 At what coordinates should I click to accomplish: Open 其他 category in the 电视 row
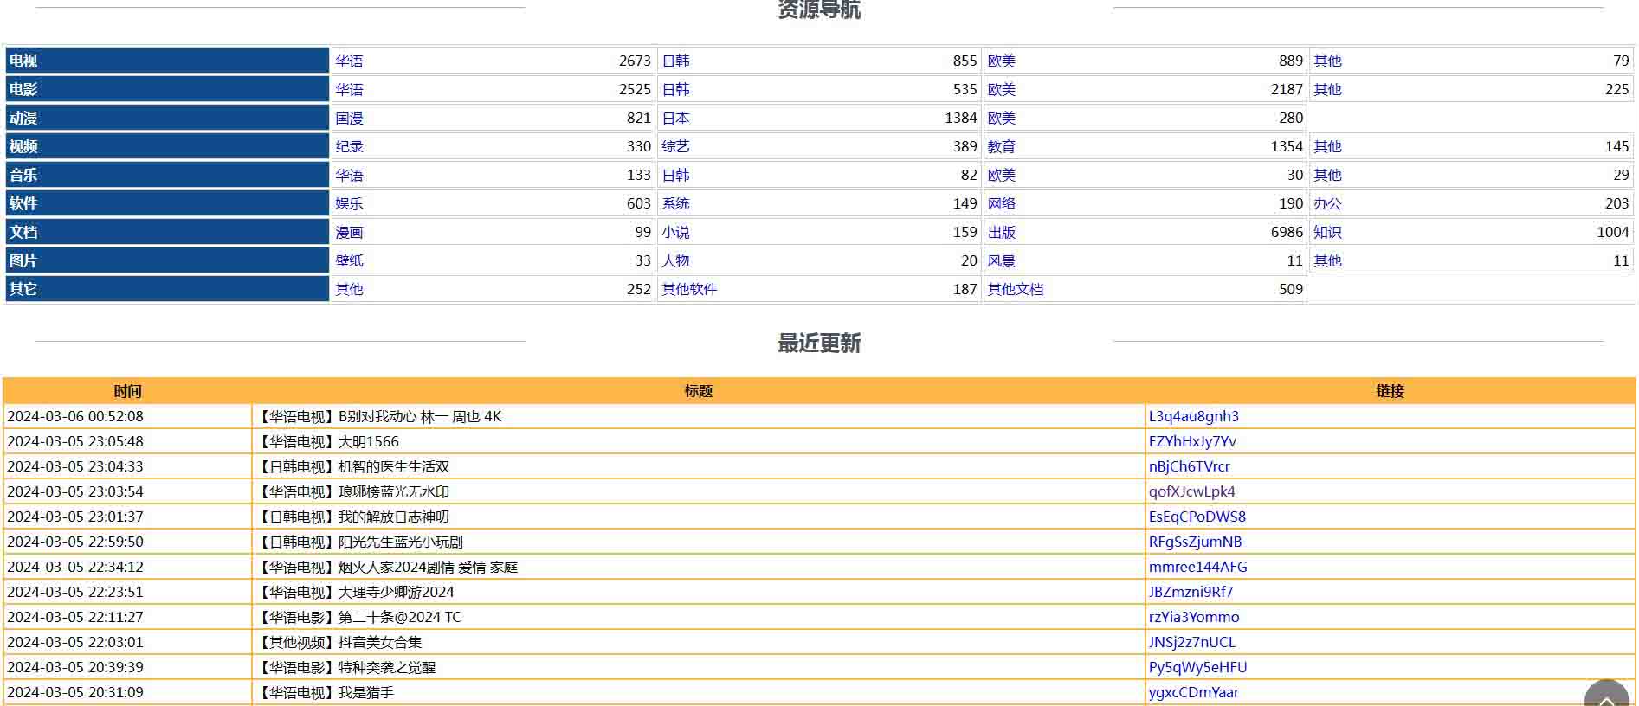[1327, 61]
